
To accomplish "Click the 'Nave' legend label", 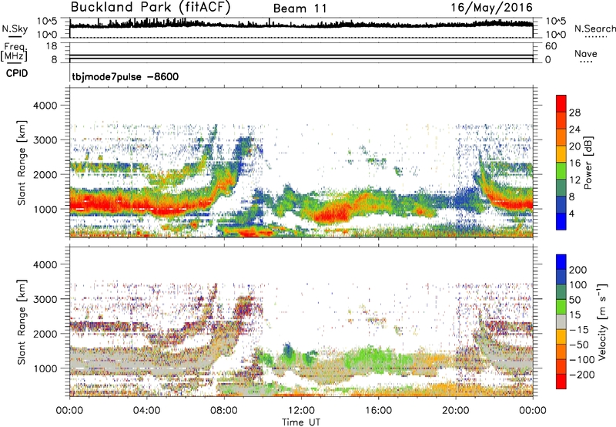I will point(585,53).
